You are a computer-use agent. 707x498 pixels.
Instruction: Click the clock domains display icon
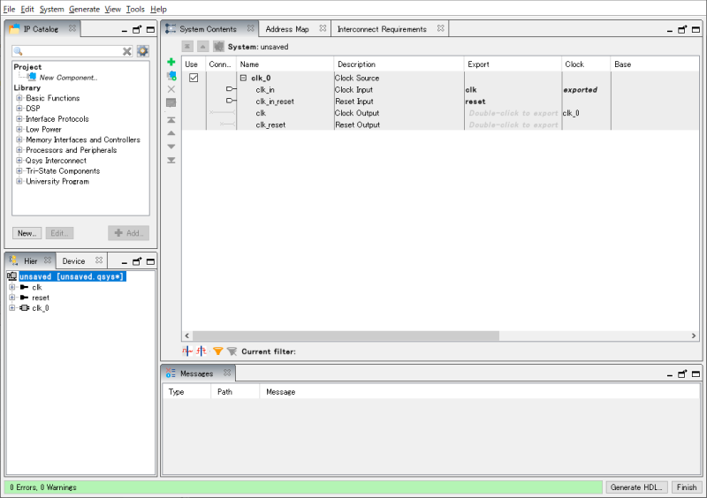pos(187,351)
